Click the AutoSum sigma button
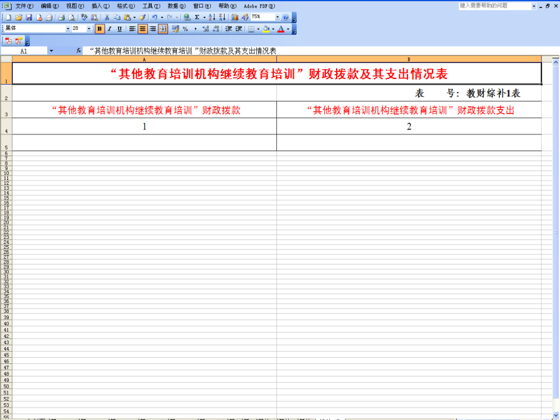Screen dimensions: 560x420 click(x=197, y=17)
